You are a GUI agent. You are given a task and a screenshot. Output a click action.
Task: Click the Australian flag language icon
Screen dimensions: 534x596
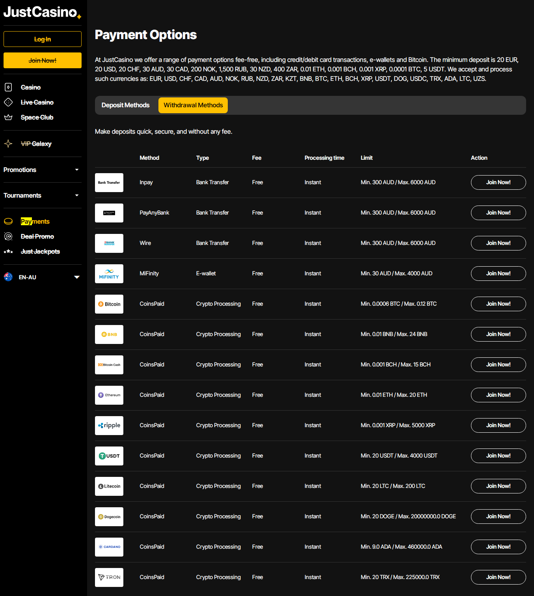pos(8,277)
